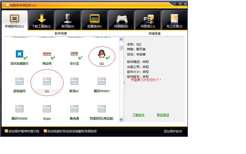Click the software list scrollbar thumb
Viewport: 246px width, 154px height.
click(x=121, y=48)
